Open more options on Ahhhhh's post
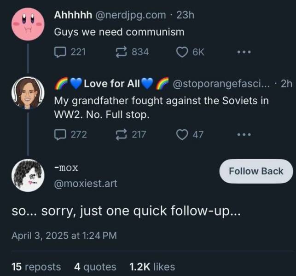296x276 pixels. [x=243, y=52]
